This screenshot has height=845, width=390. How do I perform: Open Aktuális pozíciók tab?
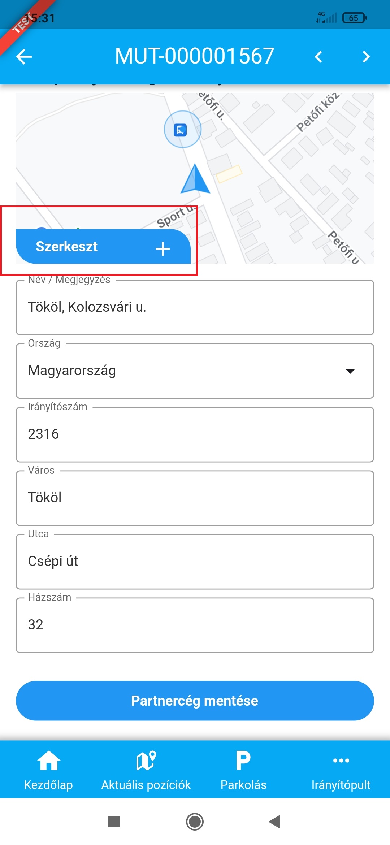pyautogui.click(x=146, y=769)
